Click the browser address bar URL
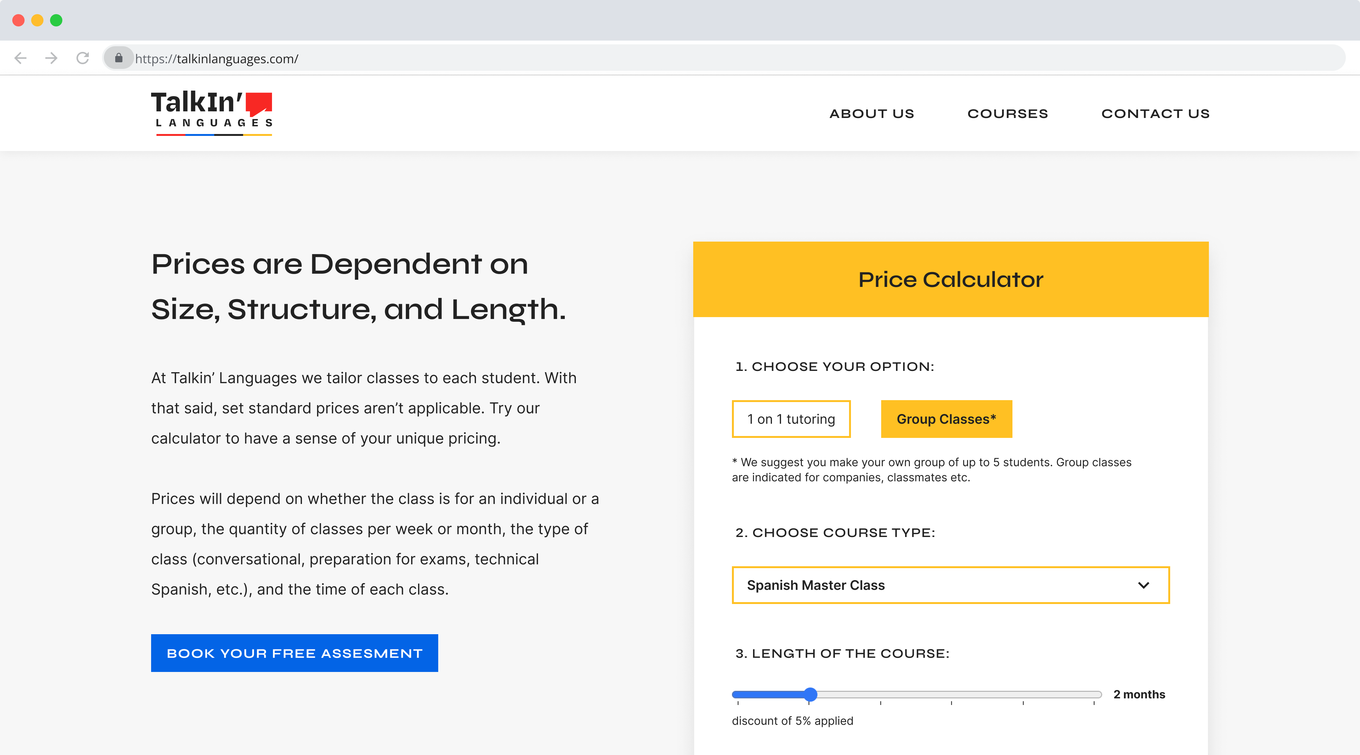 tap(217, 59)
